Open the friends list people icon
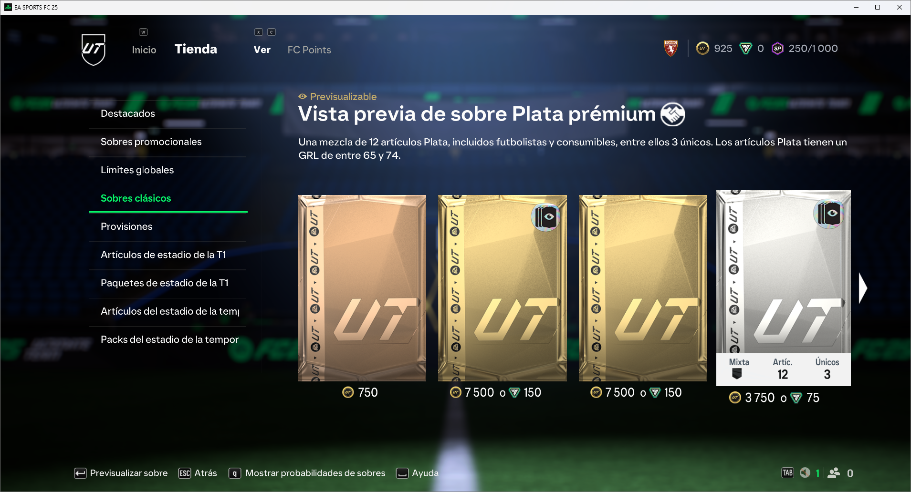 (x=834, y=472)
